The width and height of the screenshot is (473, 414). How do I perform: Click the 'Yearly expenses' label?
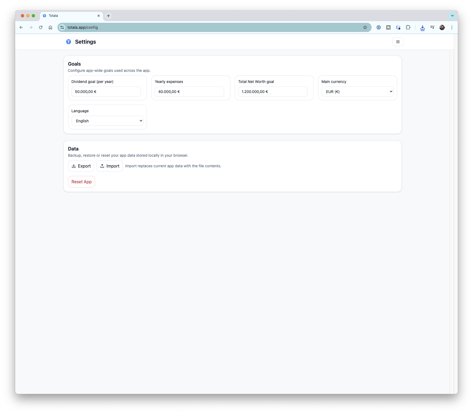pos(169,82)
